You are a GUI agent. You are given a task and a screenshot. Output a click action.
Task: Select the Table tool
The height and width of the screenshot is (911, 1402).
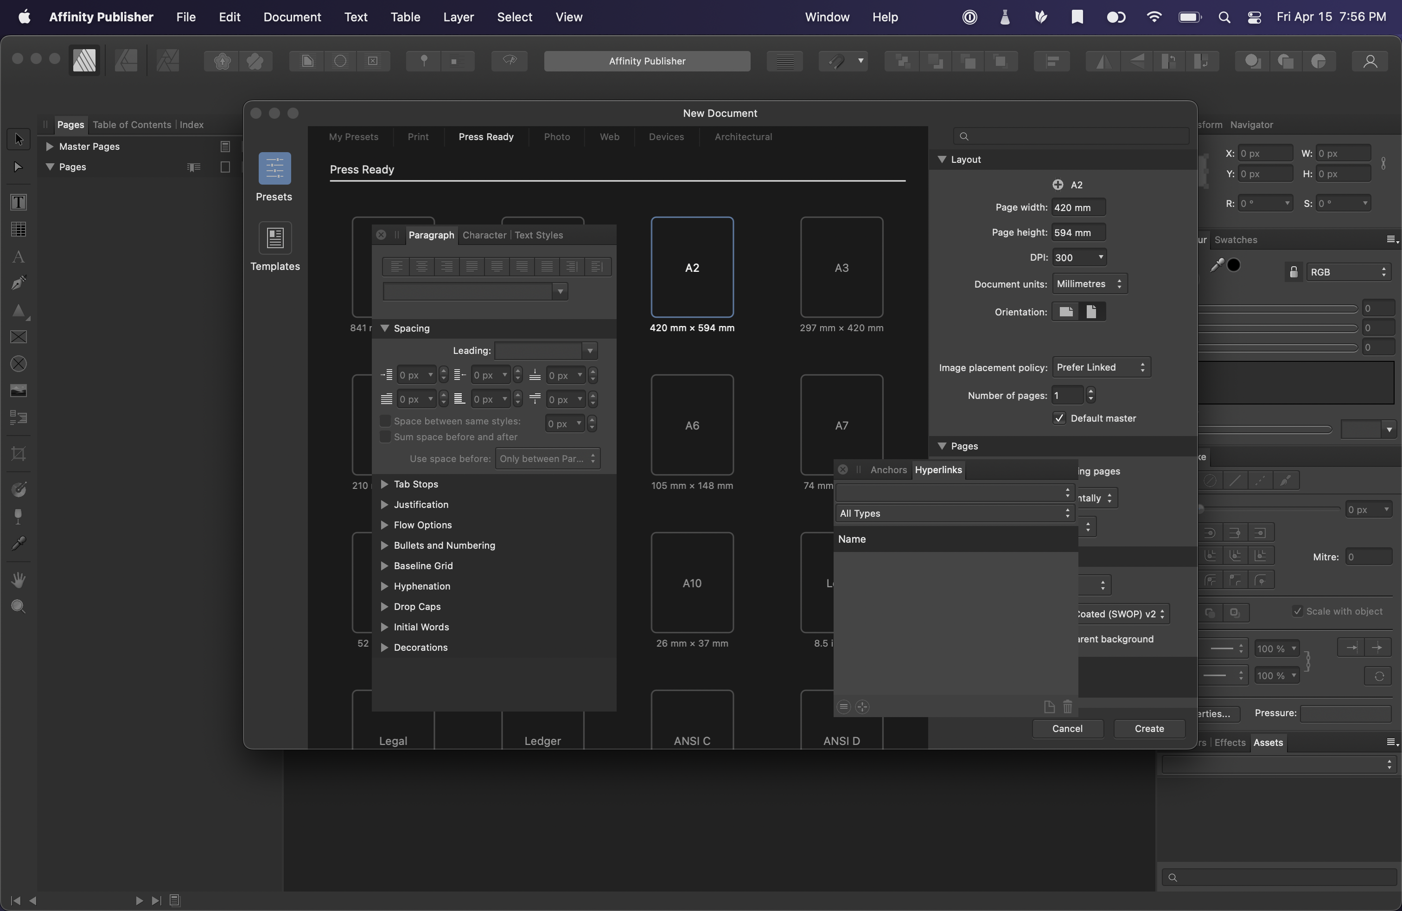(18, 229)
